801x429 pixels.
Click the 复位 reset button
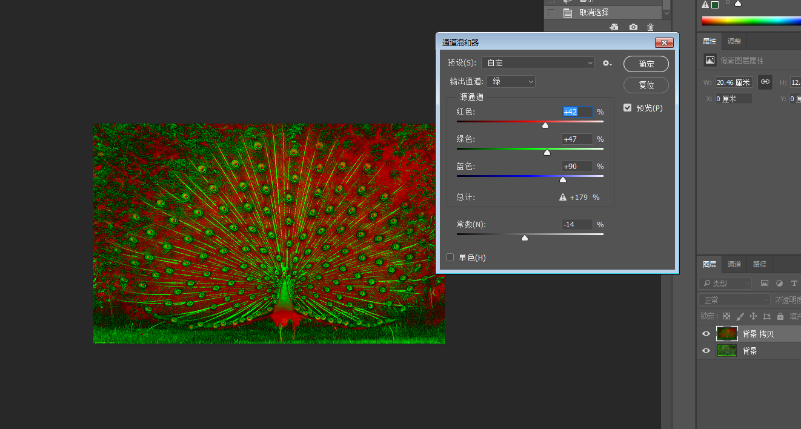[x=646, y=85]
